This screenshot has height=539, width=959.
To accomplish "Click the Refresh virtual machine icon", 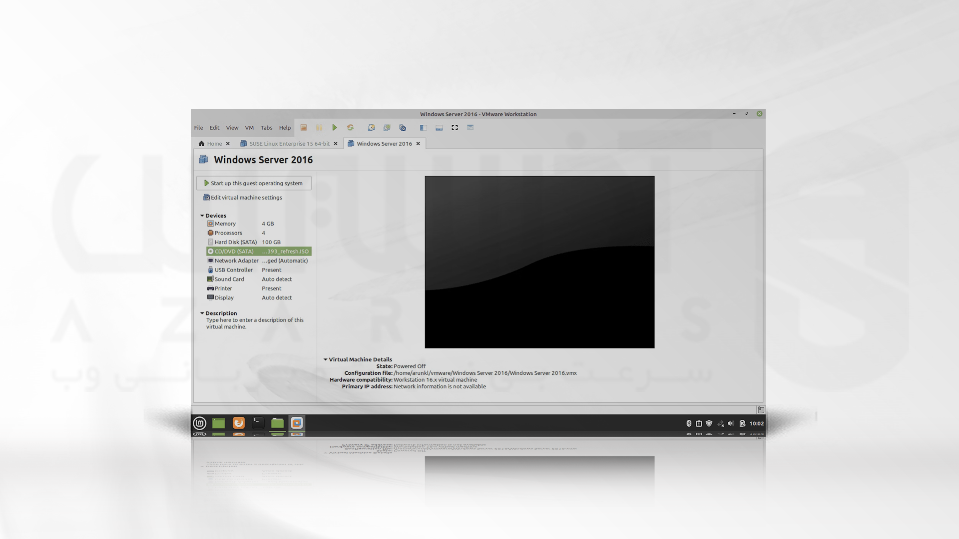I will [351, 128].
